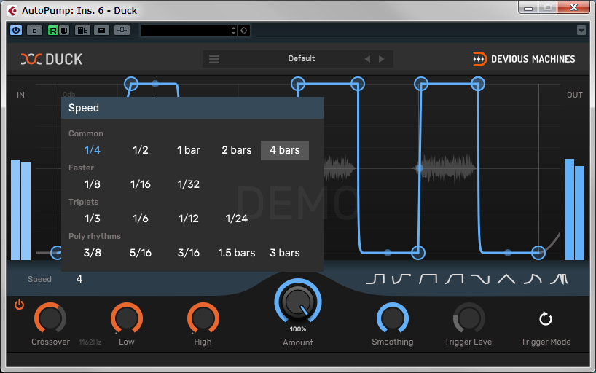This screenshot has width=596, height=373.
Task: Click the Crossover knob
Action: tap(50, 318)
